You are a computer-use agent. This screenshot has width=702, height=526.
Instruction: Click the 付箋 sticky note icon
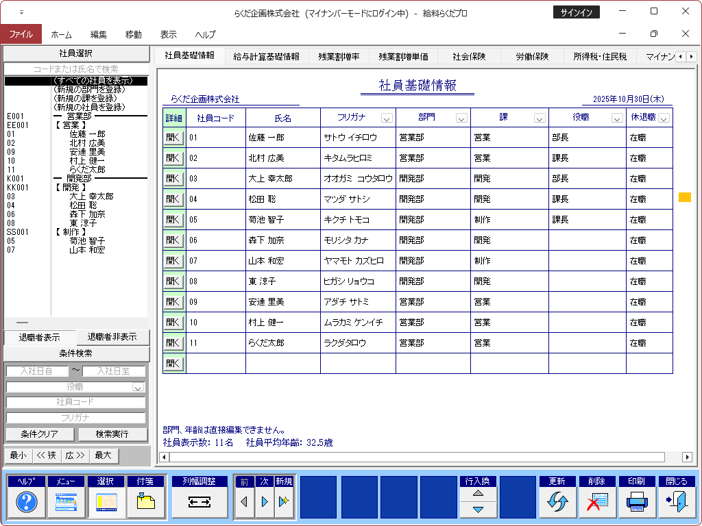click(x=146, y=502)
